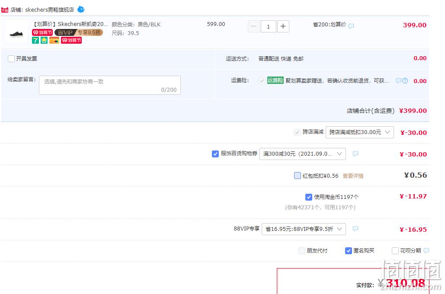This screenshot has height=294, width=445.
Task: Click the quantity input field showing 1
Action: coord(268,26)
